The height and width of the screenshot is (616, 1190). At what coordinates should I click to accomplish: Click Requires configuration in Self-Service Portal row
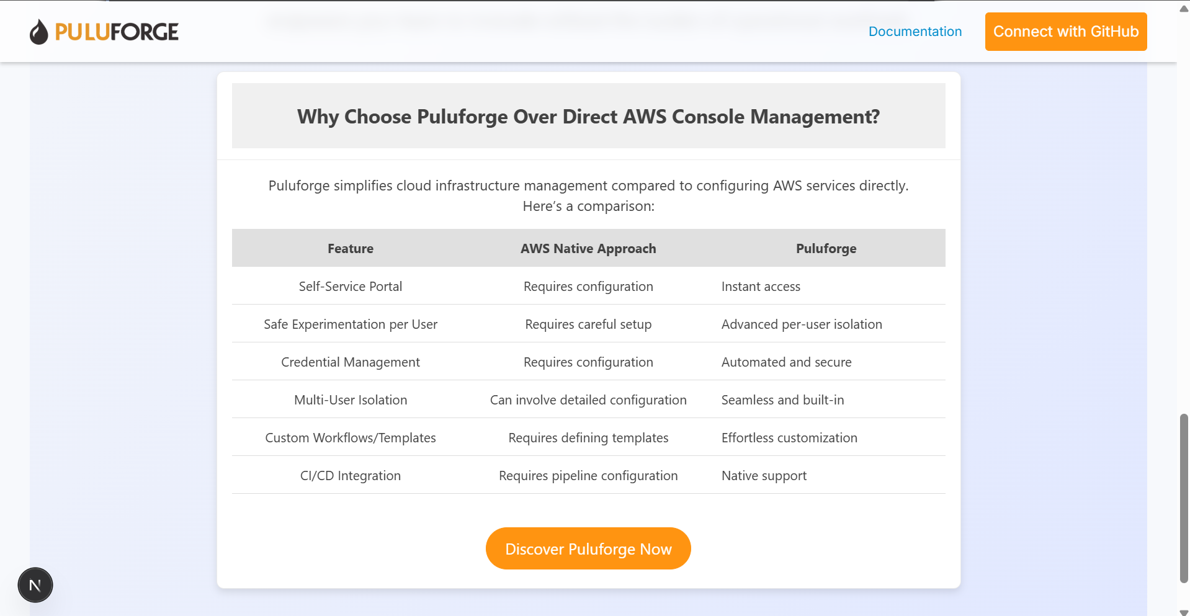tap(588, 286)
